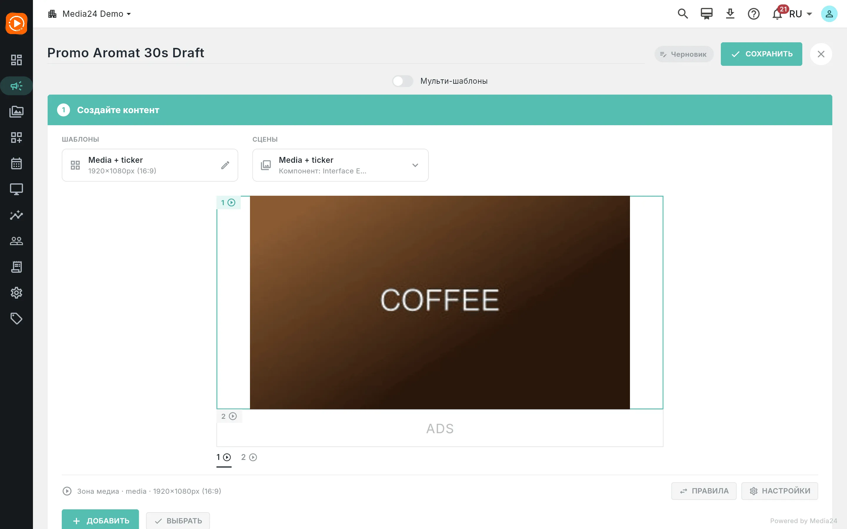Viewport: 847px width, 529px height.
Task: Click the notifications bell icon
Action: [x=777, y=14]
